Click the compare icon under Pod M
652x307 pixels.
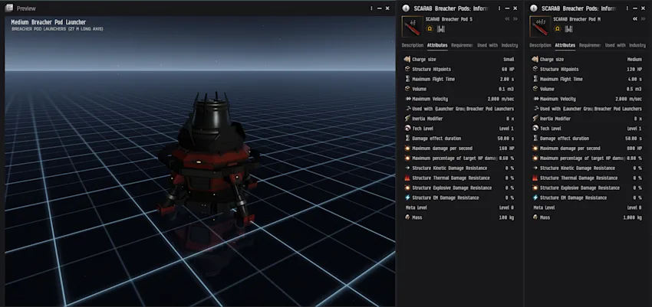pos(569,29)
